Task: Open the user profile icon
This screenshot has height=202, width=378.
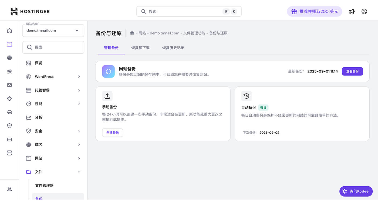Action: coord(364,11)
